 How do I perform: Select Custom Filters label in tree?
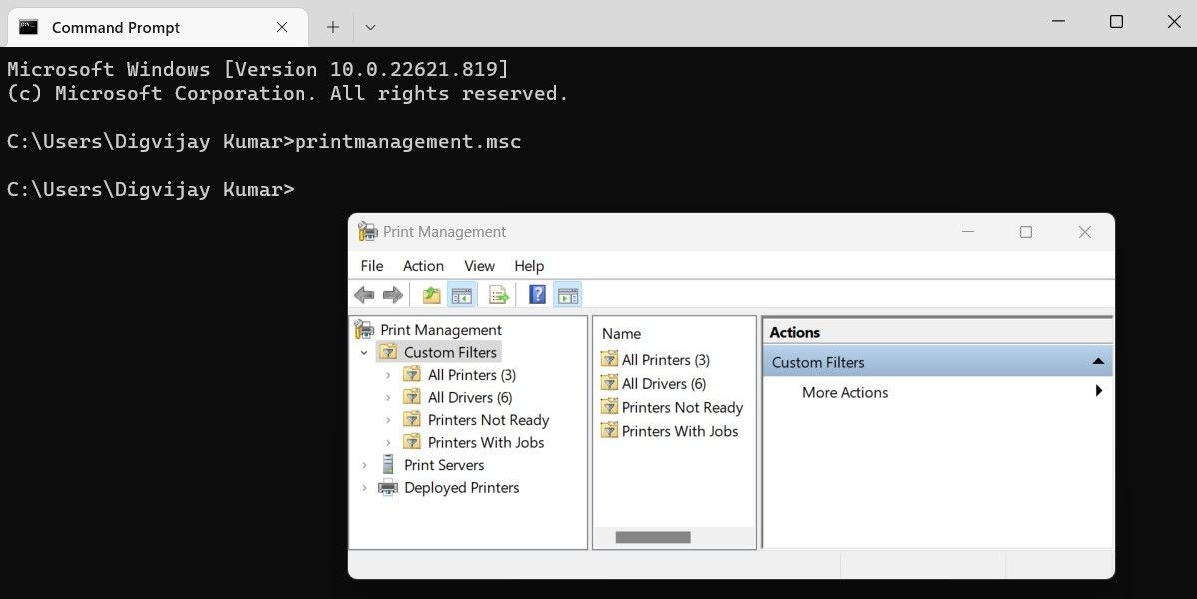(x=450, y=352)
